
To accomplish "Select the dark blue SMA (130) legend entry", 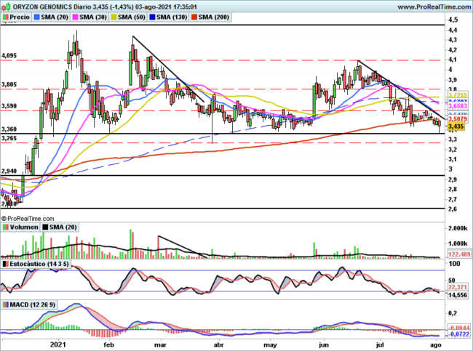I will [x=168, y=17].
